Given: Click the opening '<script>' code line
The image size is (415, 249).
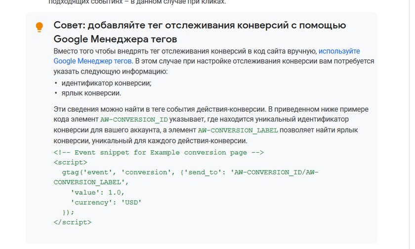Looking at the screenshot, I should coord(70,162).
